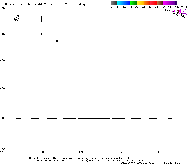This screenshot has width=188, height=165.
Task: Pick the yellow 20-25 knots legend segment
Action: pyautogui.click(x=140, y=3)
